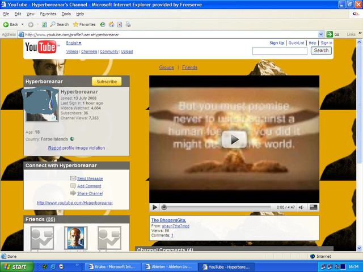Viewport: 363px width, 272px height.
Task: Launch Internet Explorer from quick launch
Action: (53, 267)
